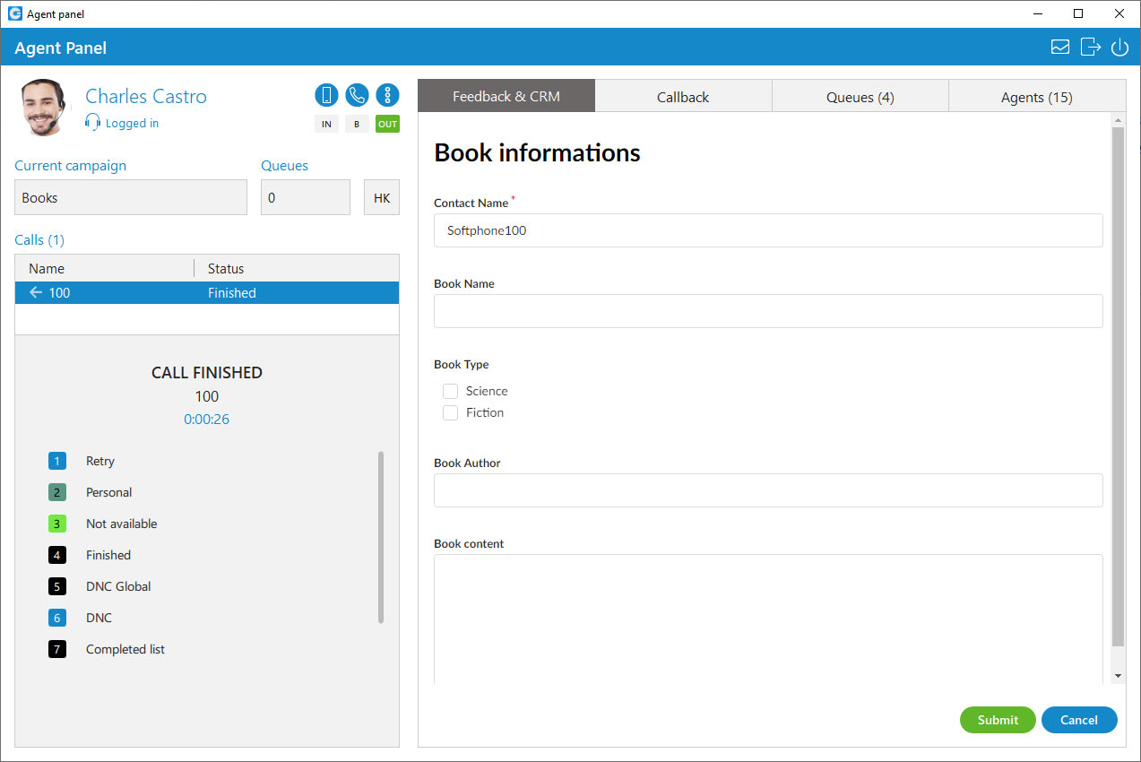This screenshot has width=1141, height=762.
Task: Open the Agents (15) tab
Action: tap(1035, 96)
